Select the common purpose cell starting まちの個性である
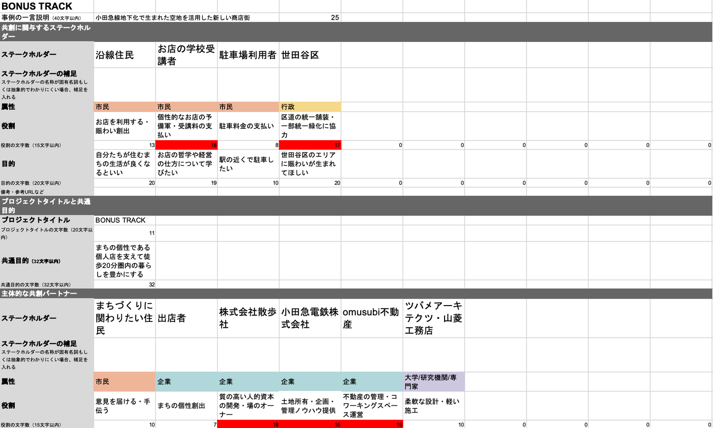This screenshot has width=713, height=428. point(124,261)
